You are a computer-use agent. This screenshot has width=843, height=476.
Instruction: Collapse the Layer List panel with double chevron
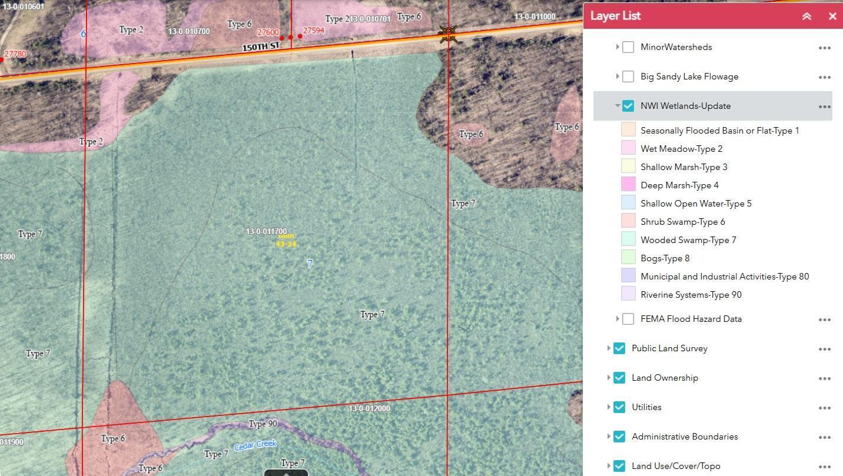tap(807, 16)
